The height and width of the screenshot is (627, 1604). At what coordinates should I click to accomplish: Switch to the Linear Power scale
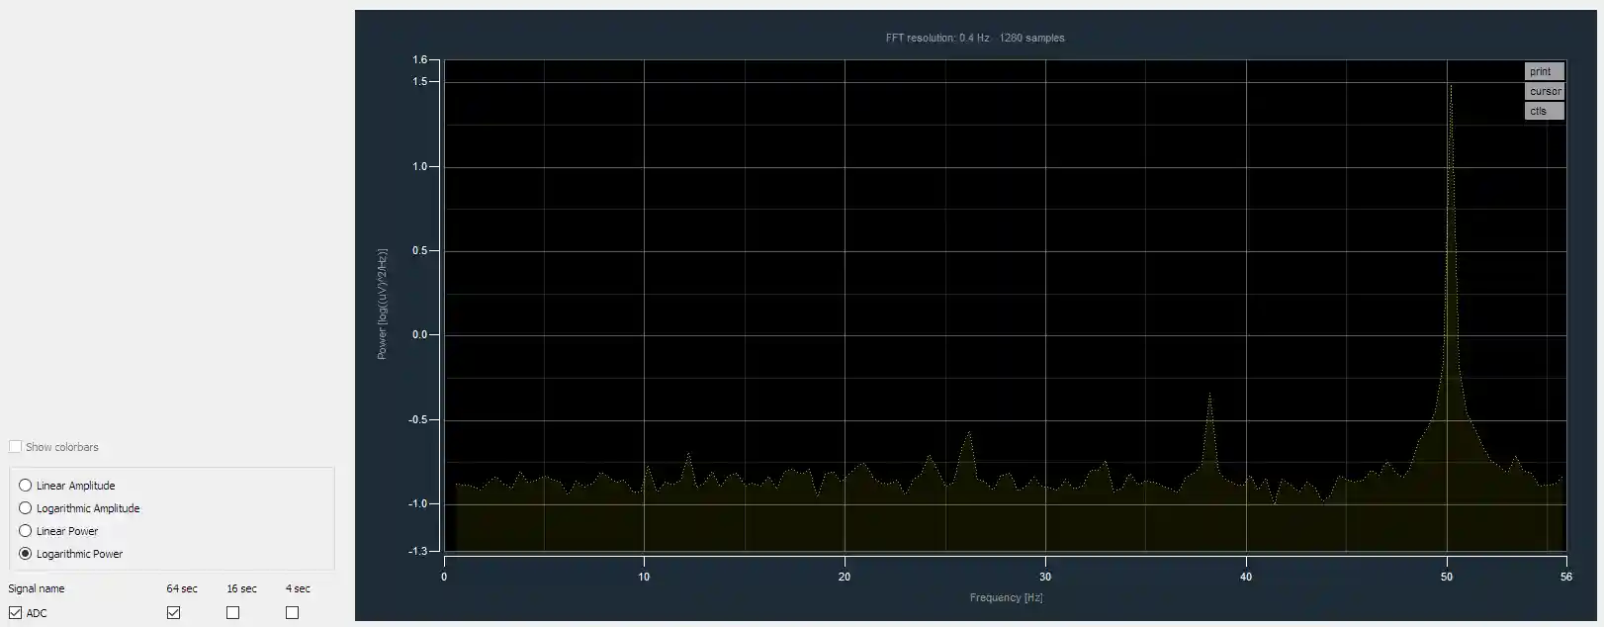tap(26, 531)
